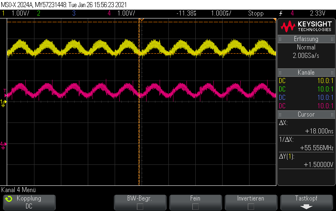The width and height of the screenshot is (336, 211).
Task: Click the ΔY(1) value +1.50000V
Action: (x=319, y=164)
